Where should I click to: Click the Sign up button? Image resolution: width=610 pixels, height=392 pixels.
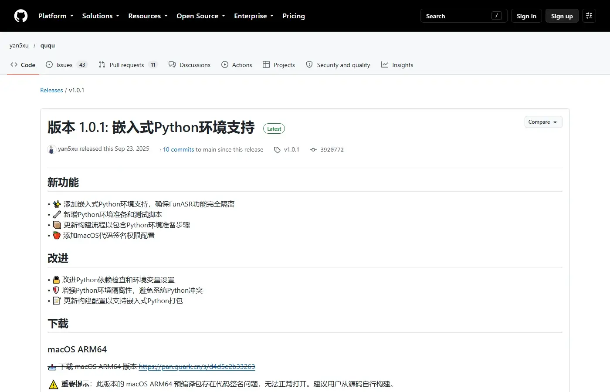(562, 16)
